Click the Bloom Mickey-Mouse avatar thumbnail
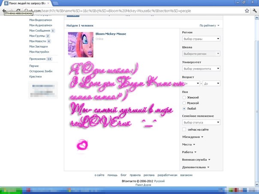This screenshot has height=194, width=259. 81,45
